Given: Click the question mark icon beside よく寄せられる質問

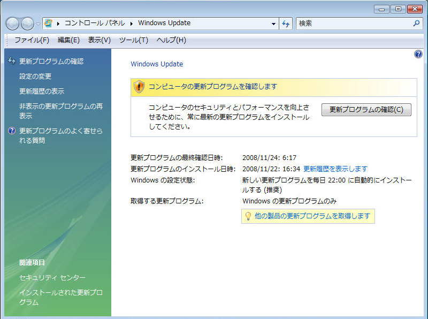Looking at the screenshot, I should click(12, 131).
